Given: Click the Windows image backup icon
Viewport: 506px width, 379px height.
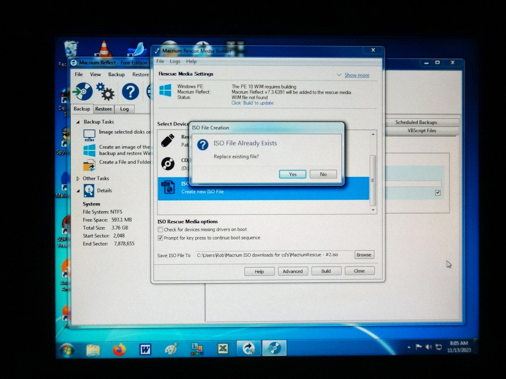Looking at the screenshot, I should pos(89,150).
